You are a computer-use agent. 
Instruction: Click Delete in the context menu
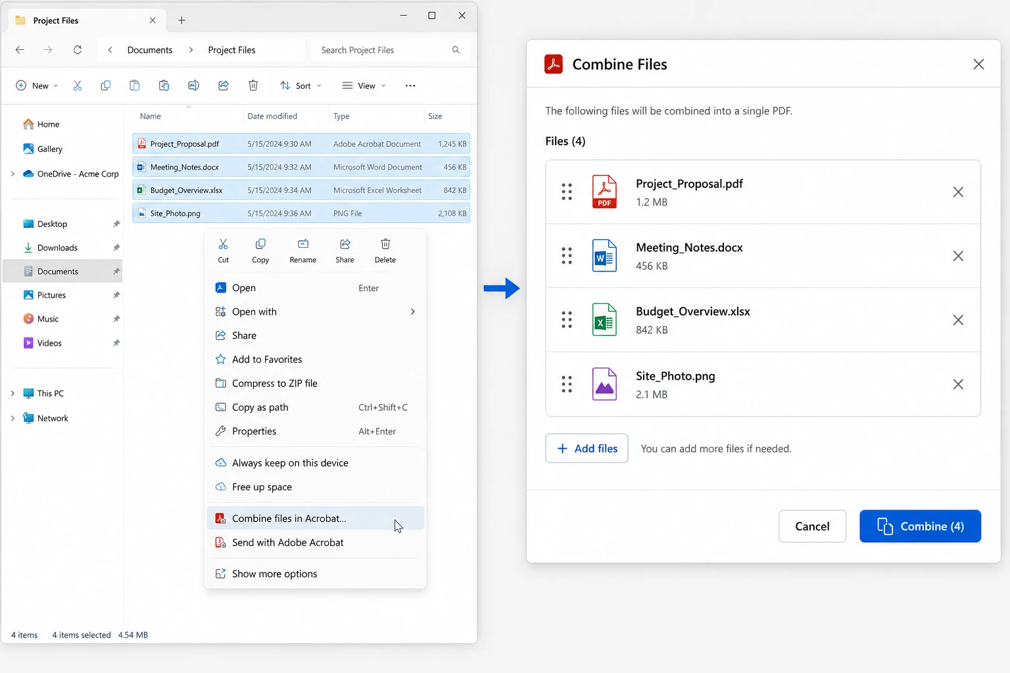coord(385,251)
